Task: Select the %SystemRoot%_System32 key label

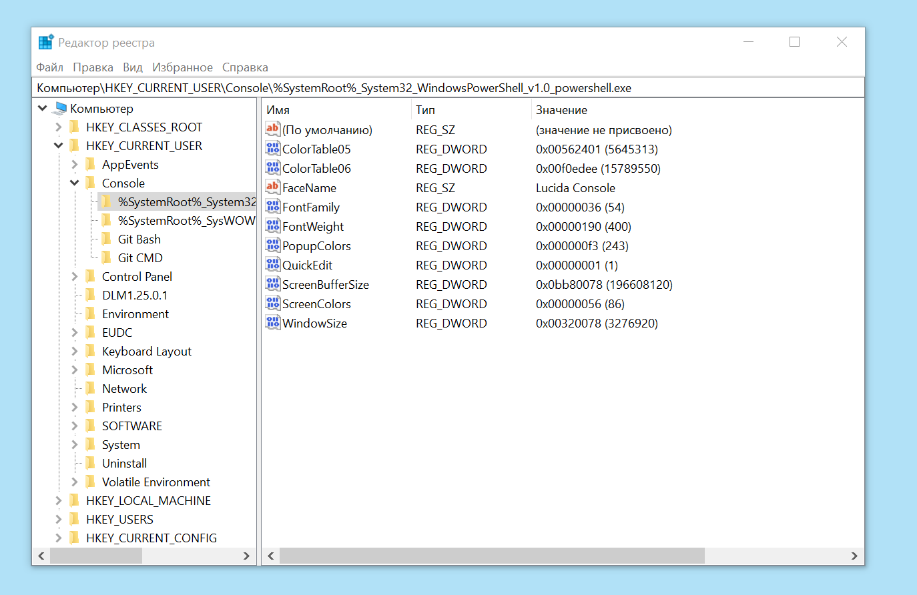Action: pyautogui.click(x=186, y=201)
